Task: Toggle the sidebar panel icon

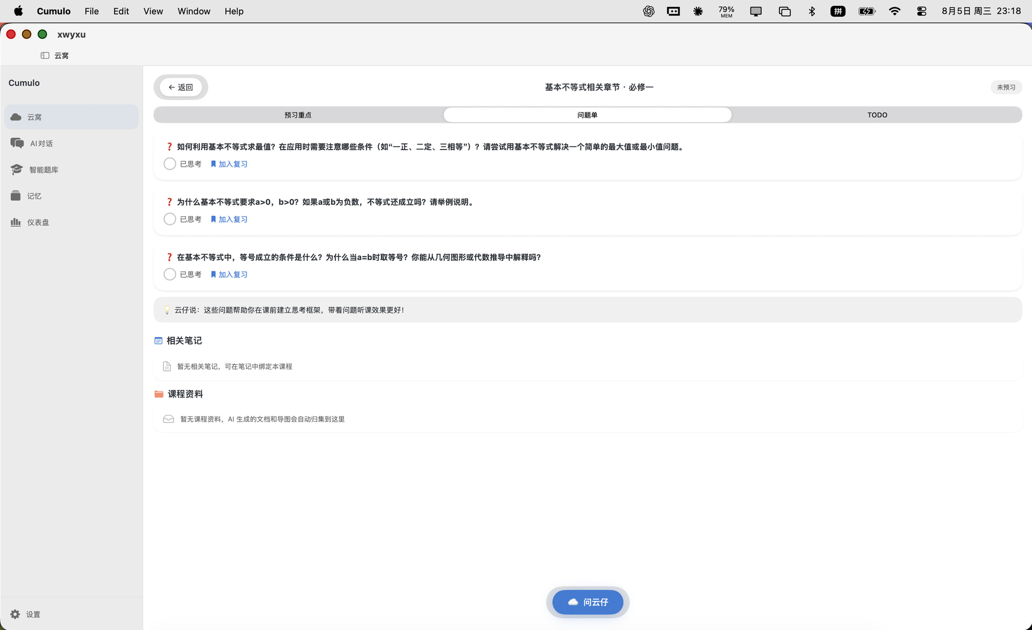Action: pos(45,55)
